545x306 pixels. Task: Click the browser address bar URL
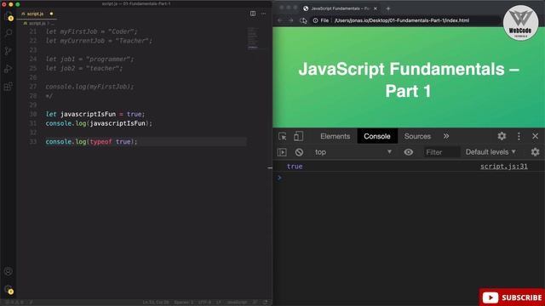[x=401, y=20]
